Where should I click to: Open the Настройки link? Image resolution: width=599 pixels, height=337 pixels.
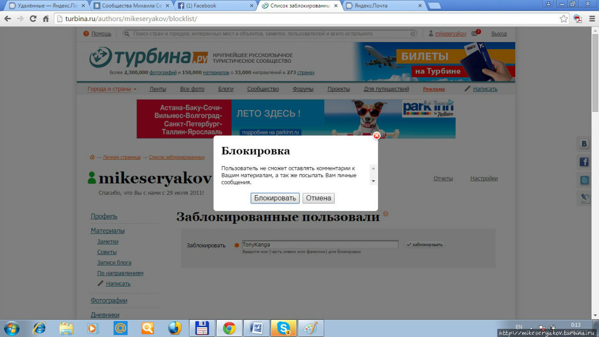tap(484, 178)
